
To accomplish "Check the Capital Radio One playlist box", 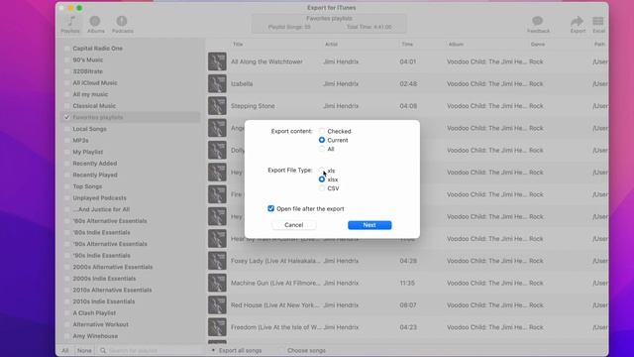I will coord(66,49).
